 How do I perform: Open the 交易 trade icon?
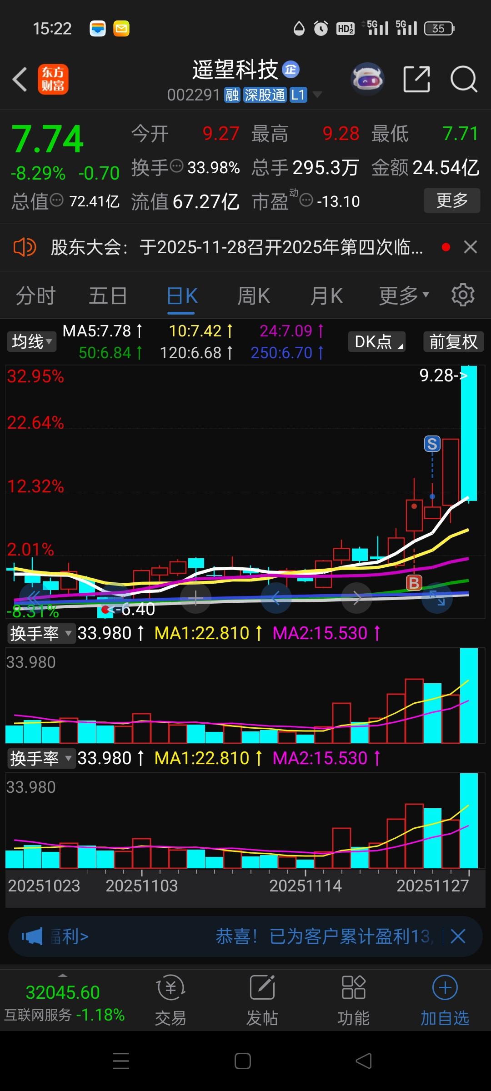pyautogui.click(x=170, y=1000)
